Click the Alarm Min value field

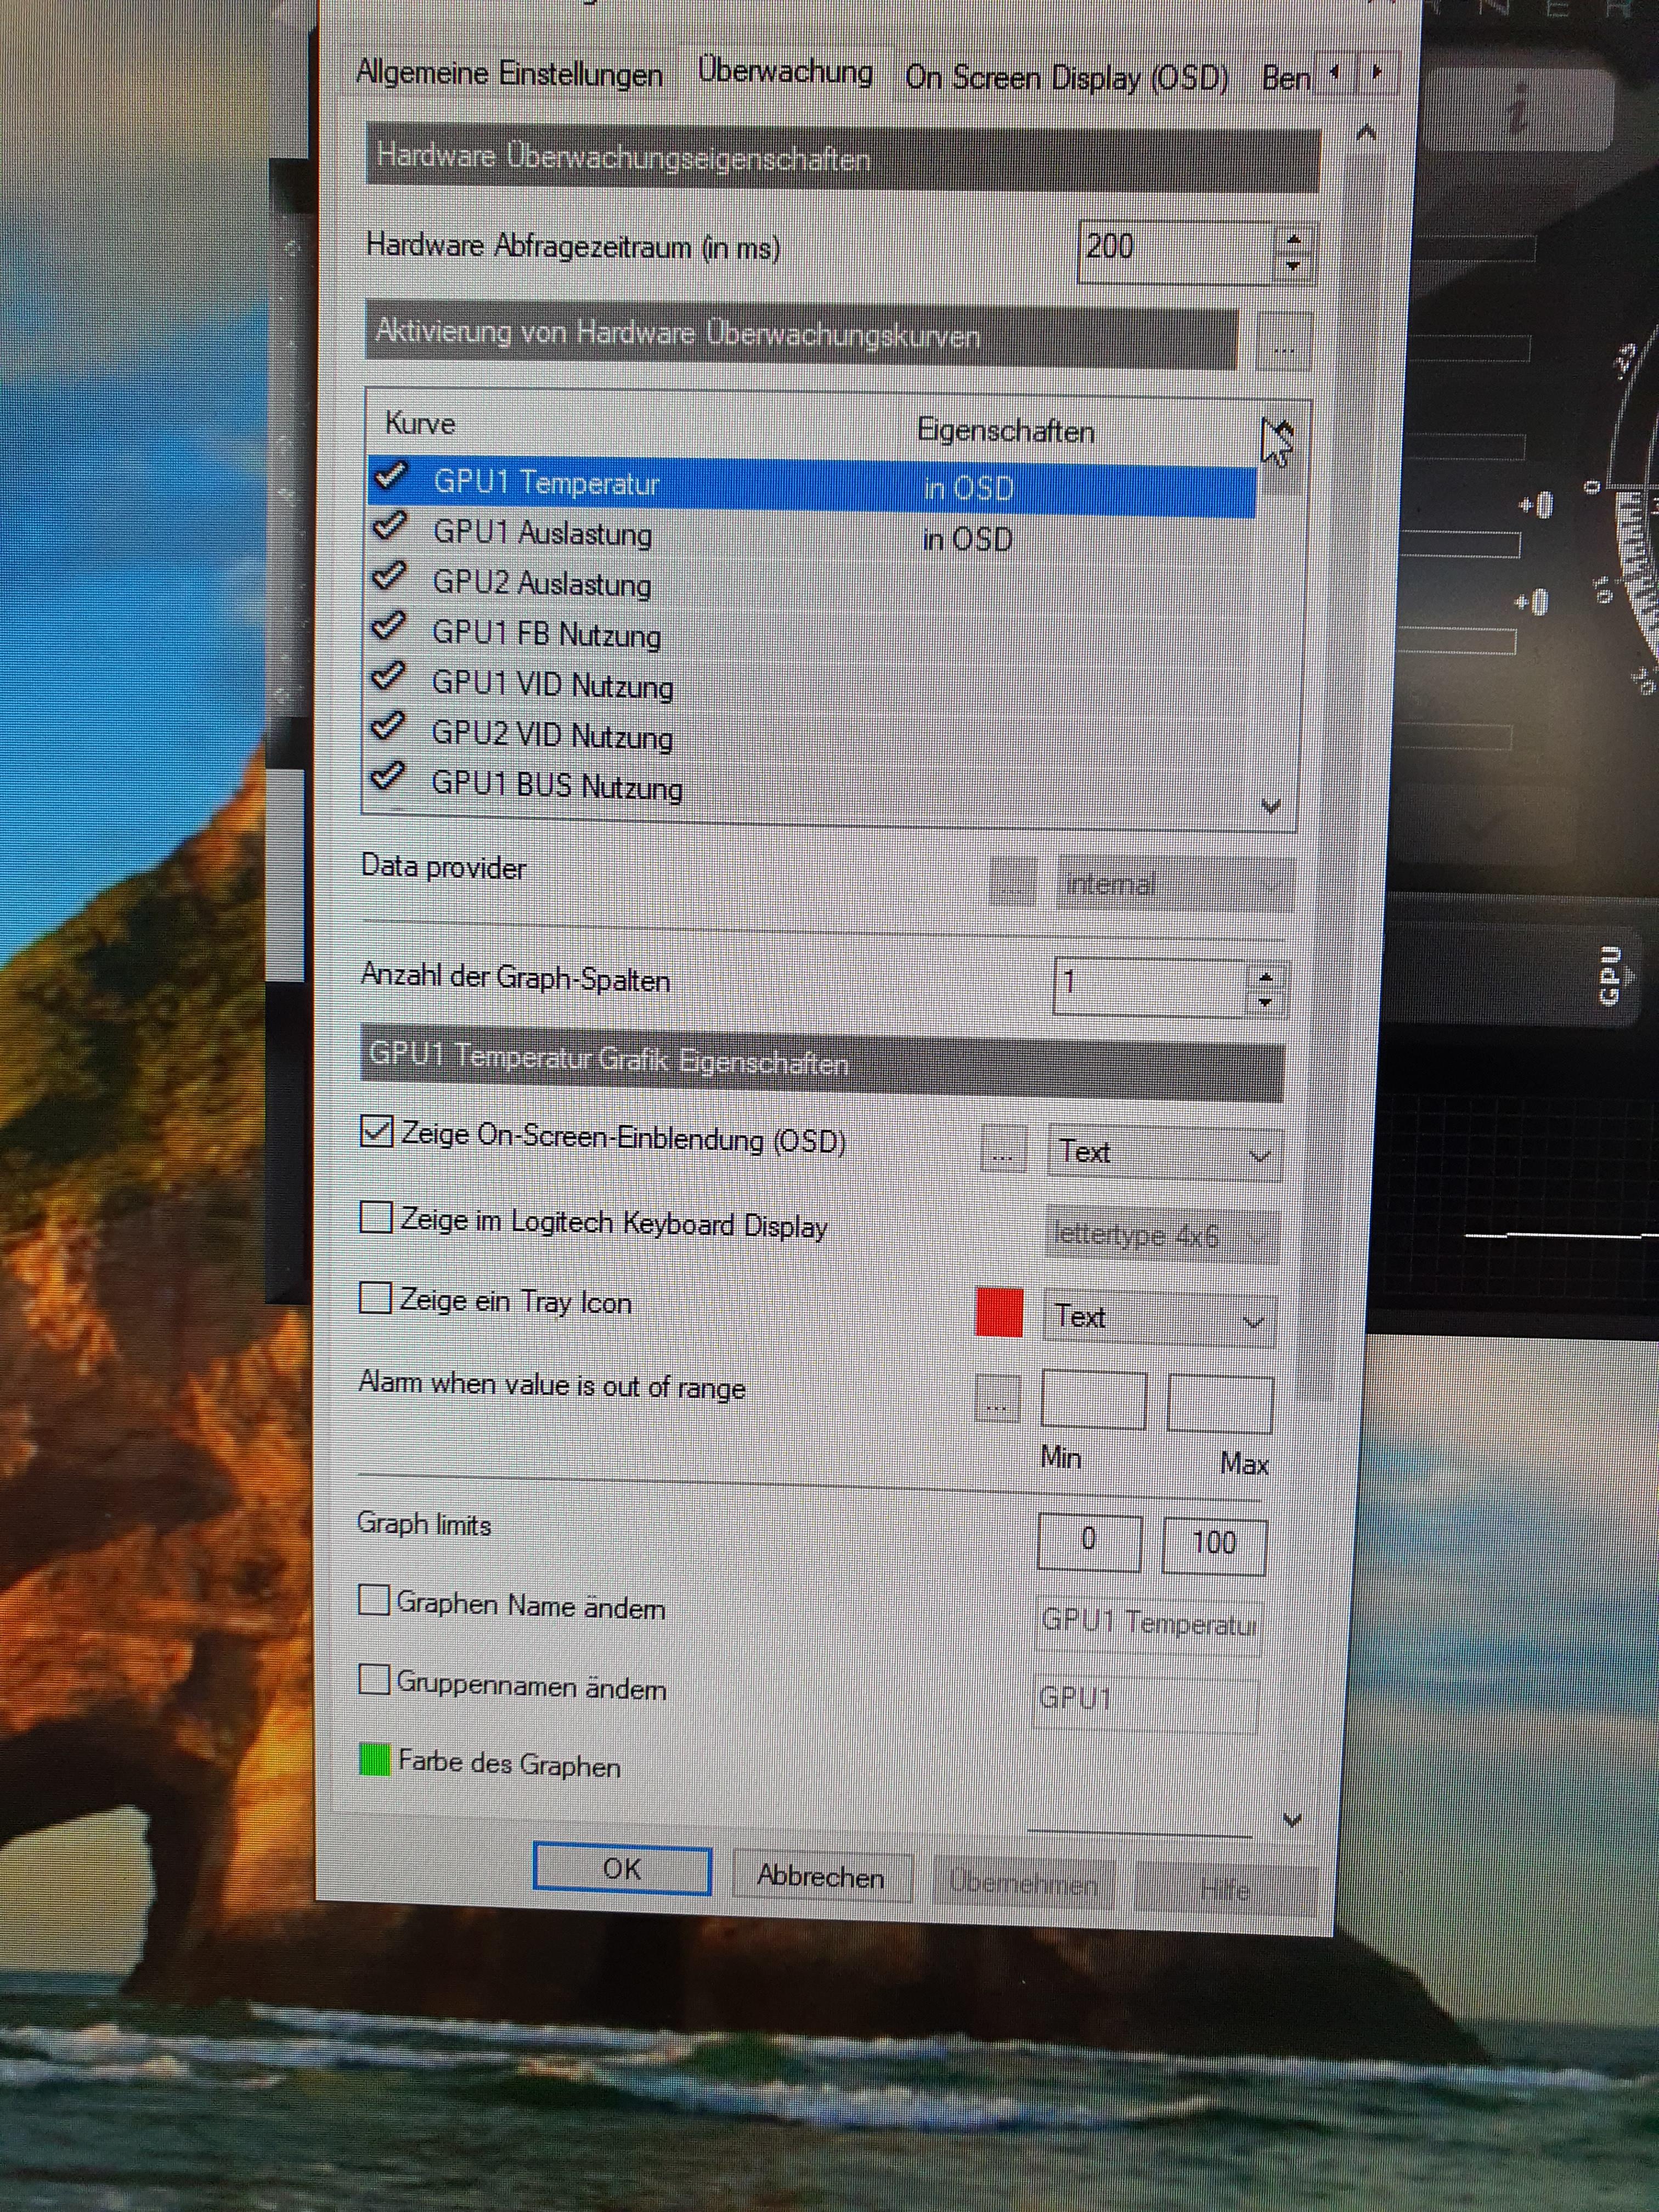tap(1093, 1400)
